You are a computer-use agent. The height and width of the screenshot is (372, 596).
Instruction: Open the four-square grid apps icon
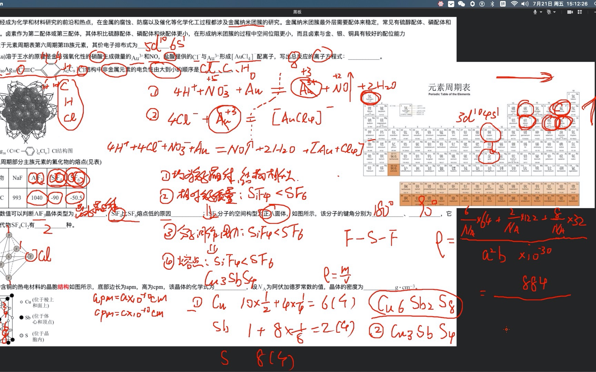click(580, 12)
